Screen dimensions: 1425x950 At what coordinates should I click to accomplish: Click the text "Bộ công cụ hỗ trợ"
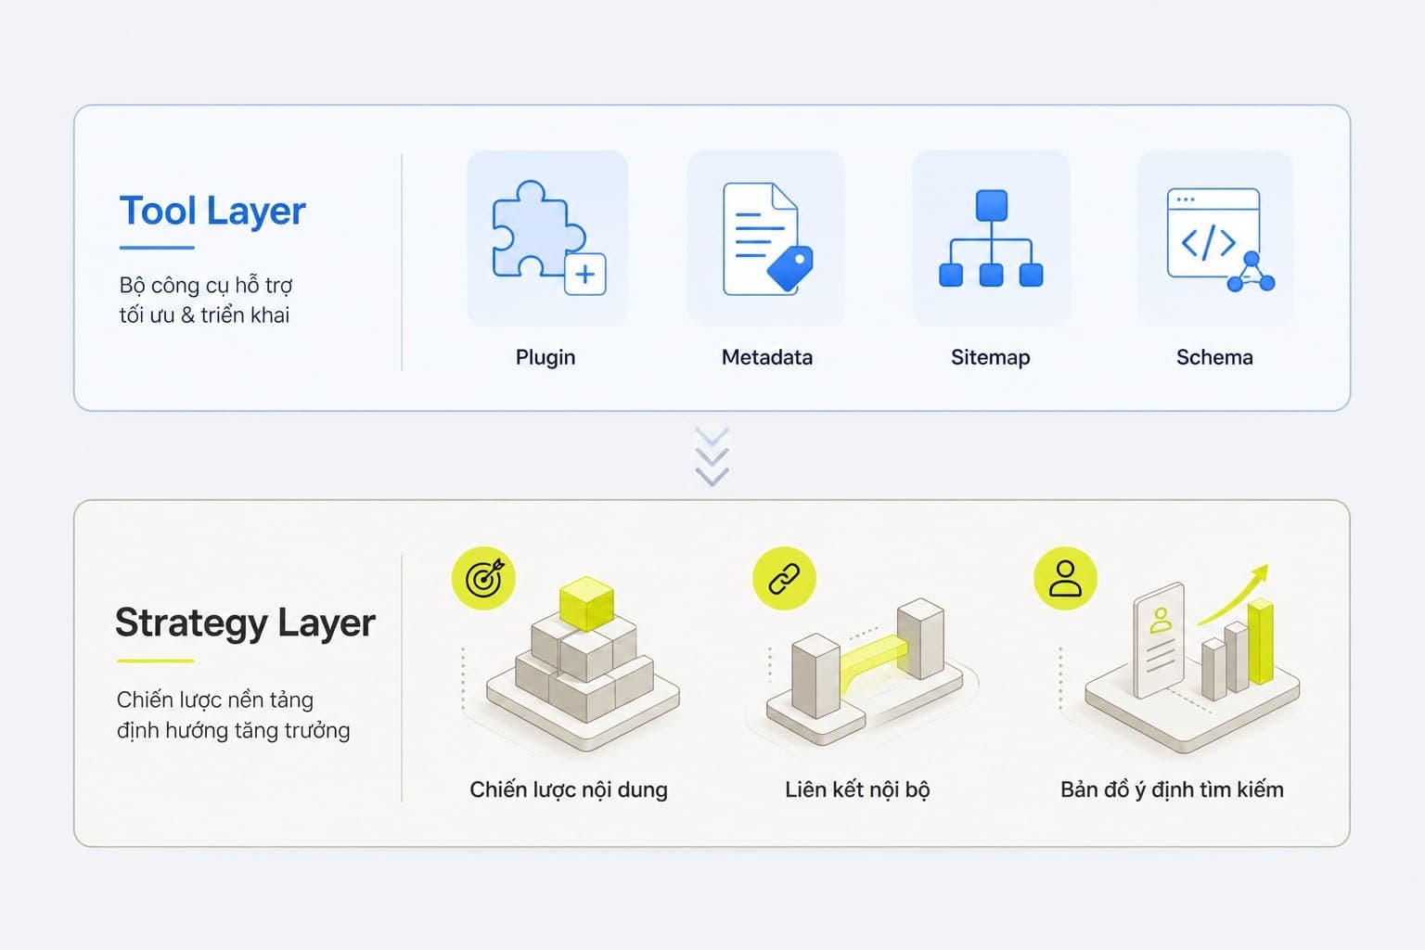(206, 285)
